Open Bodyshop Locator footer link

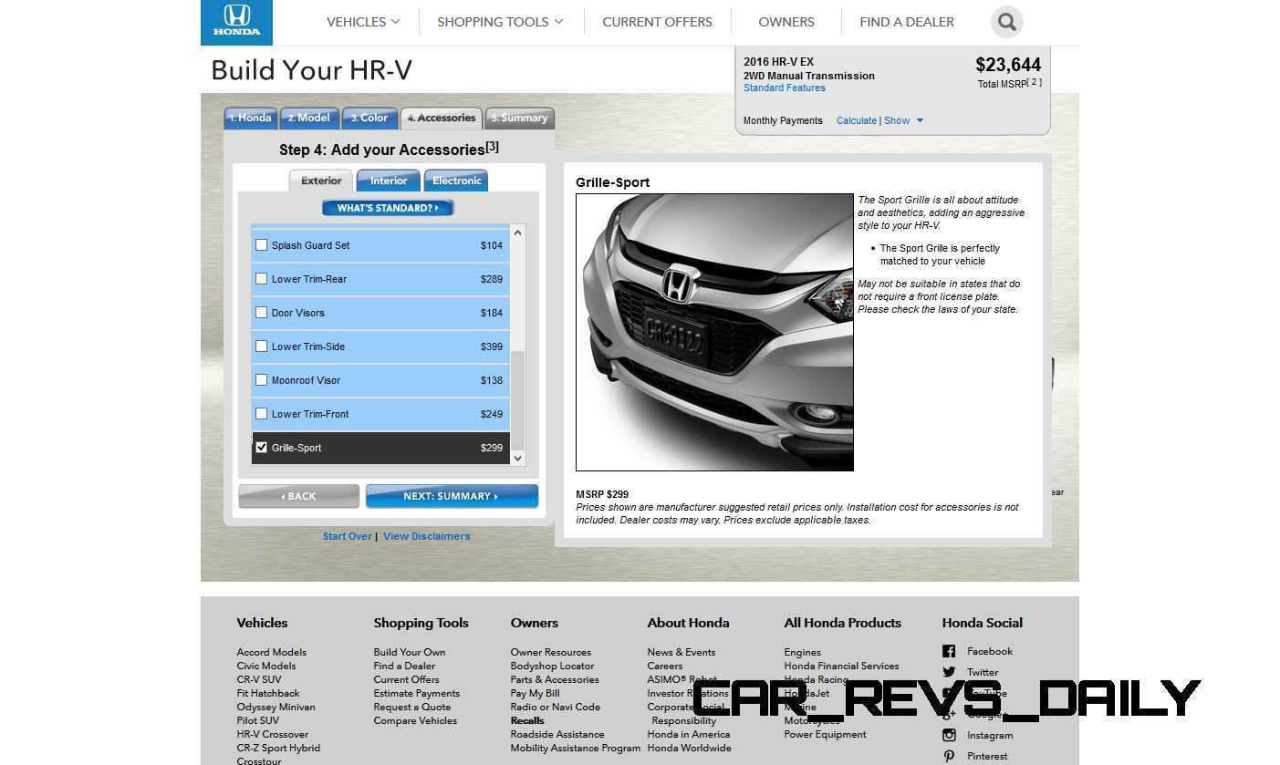click(553, 666)
